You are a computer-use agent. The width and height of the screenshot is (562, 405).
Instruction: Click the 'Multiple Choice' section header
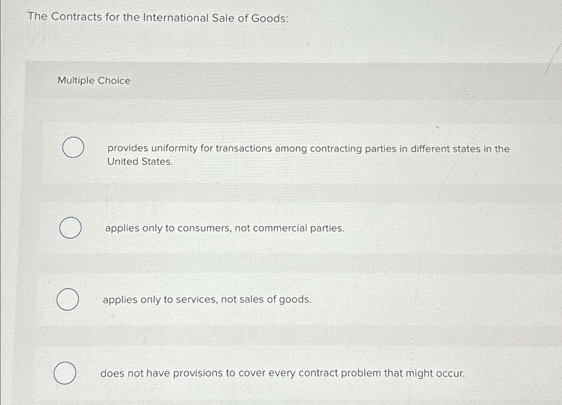point(93,81)
